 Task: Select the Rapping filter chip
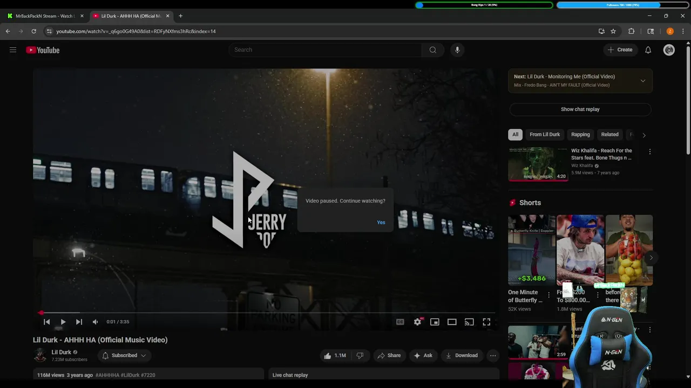(x=580, y=135)
